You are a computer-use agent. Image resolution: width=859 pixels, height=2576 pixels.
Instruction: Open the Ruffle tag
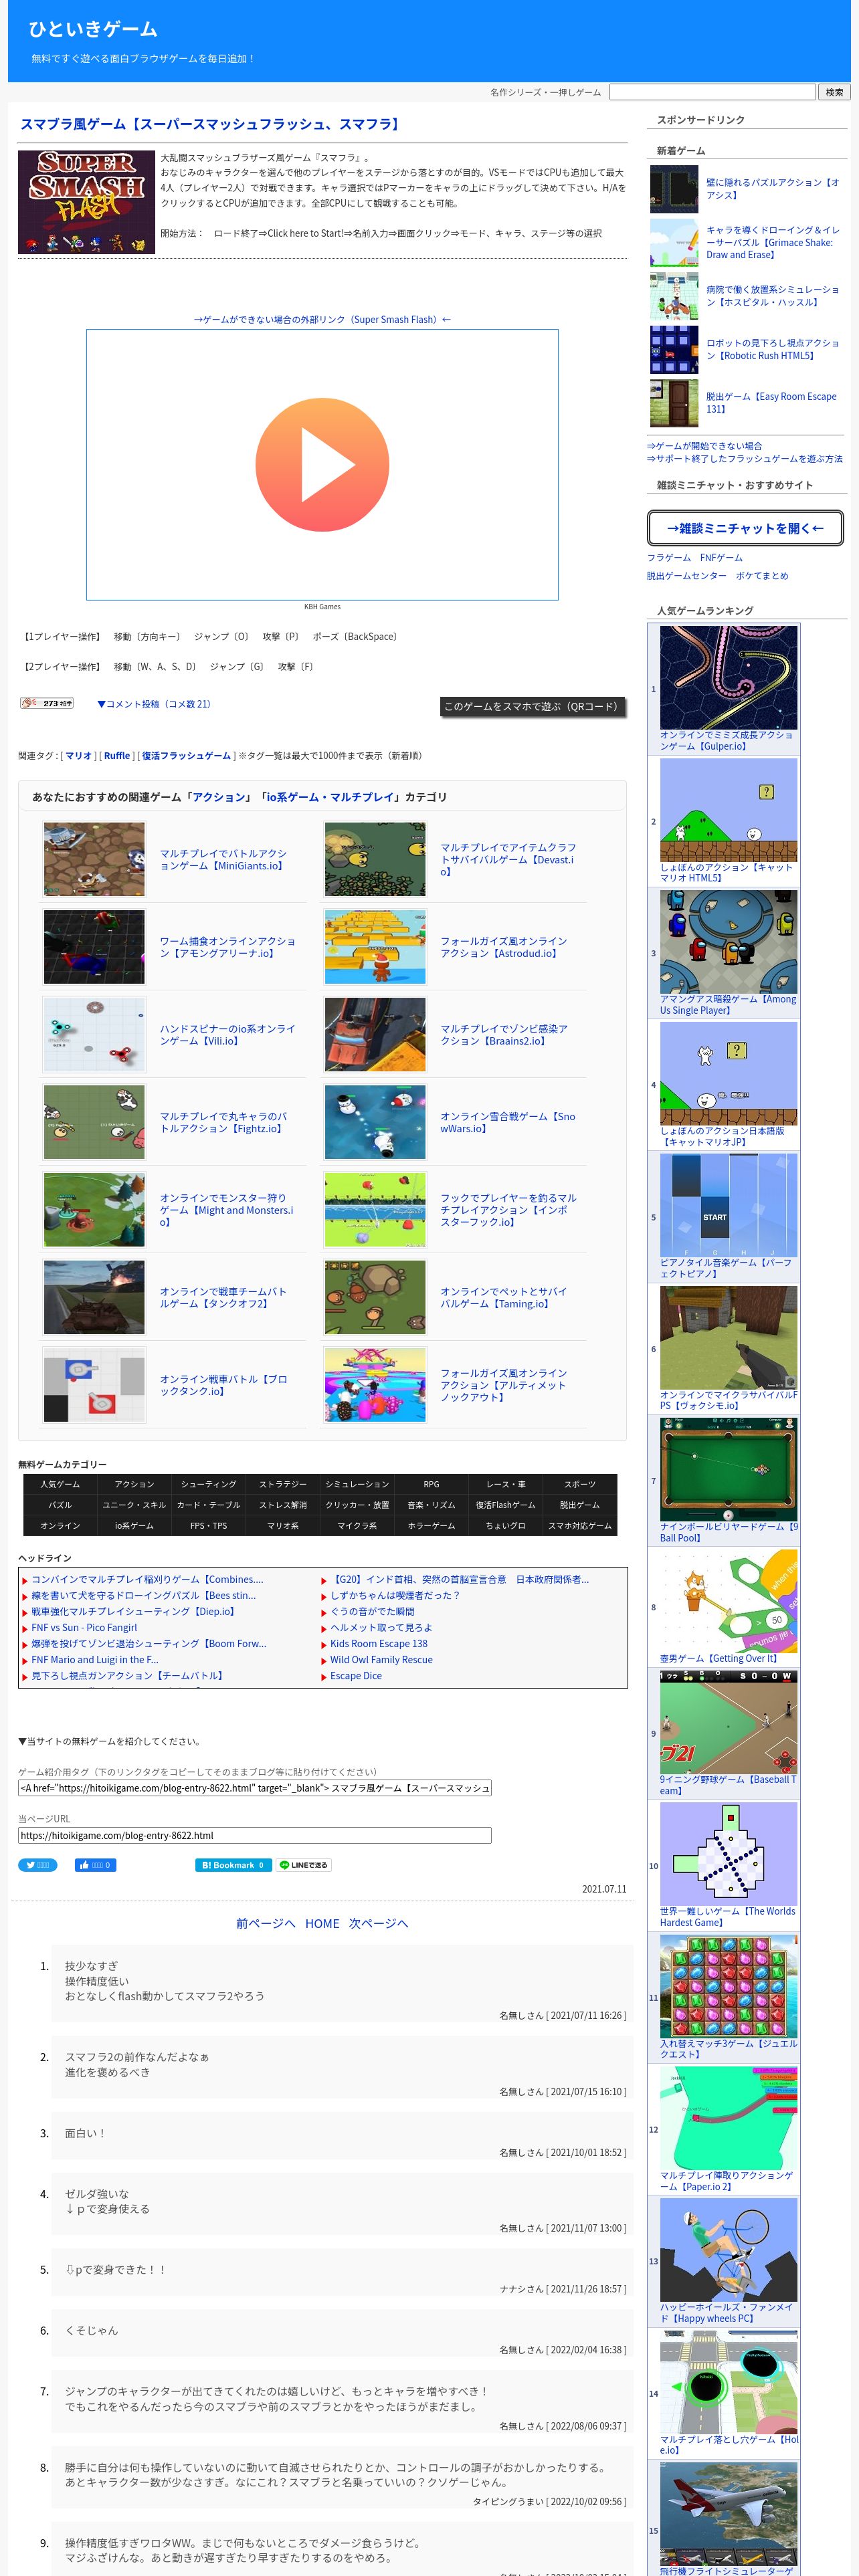(x=117, y=756)
